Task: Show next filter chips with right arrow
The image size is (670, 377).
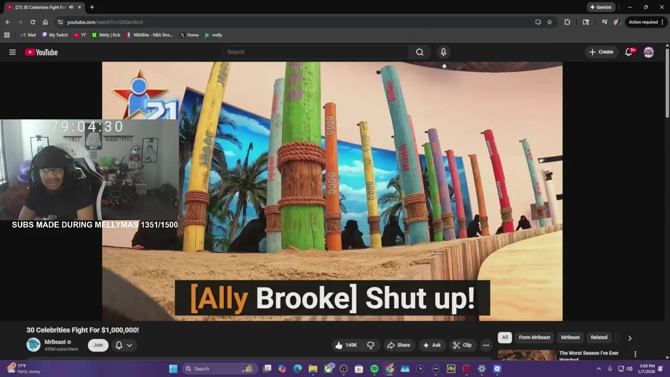Action: pos(630,338)
